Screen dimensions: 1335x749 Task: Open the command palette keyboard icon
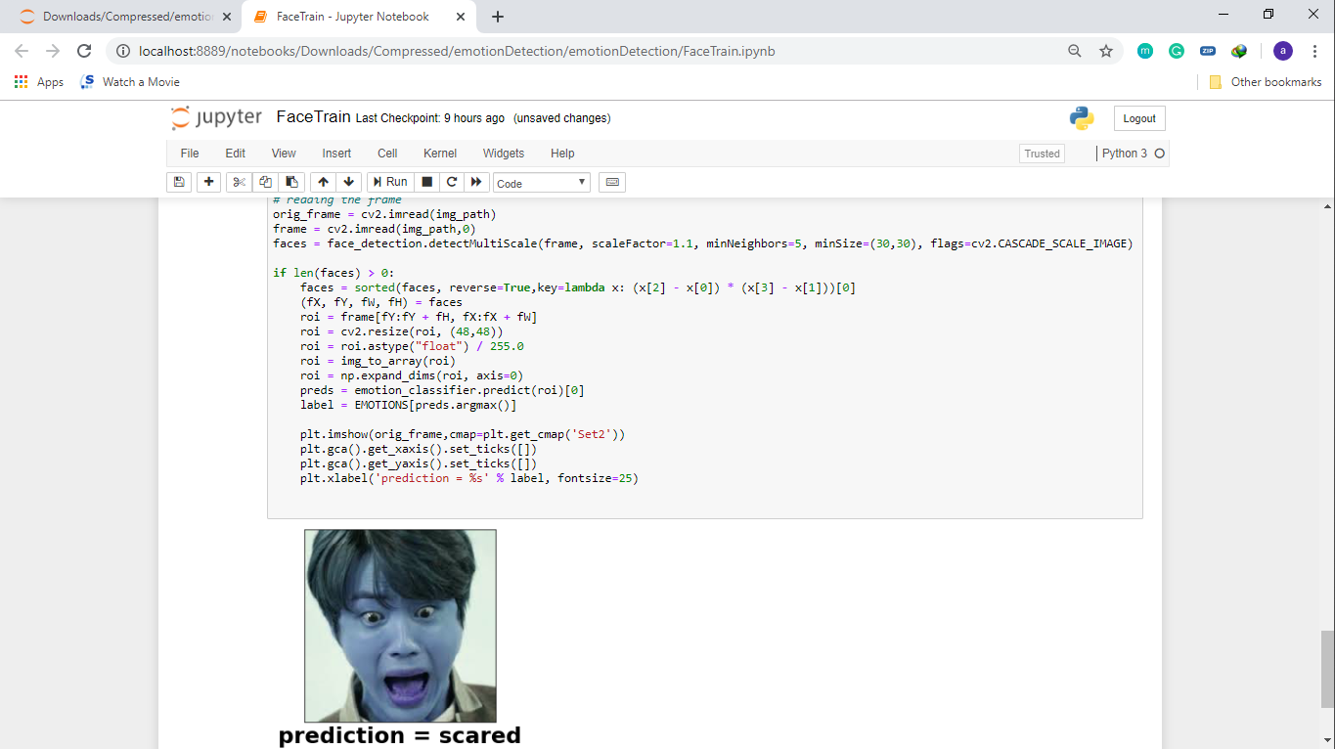pyautogui.click(x=612, y=182)
